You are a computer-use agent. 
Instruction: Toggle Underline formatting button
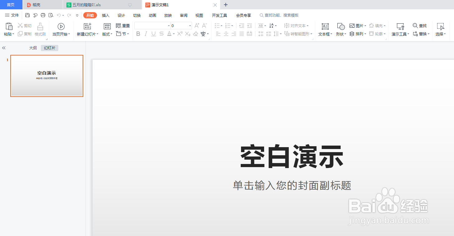coord(153,34)
